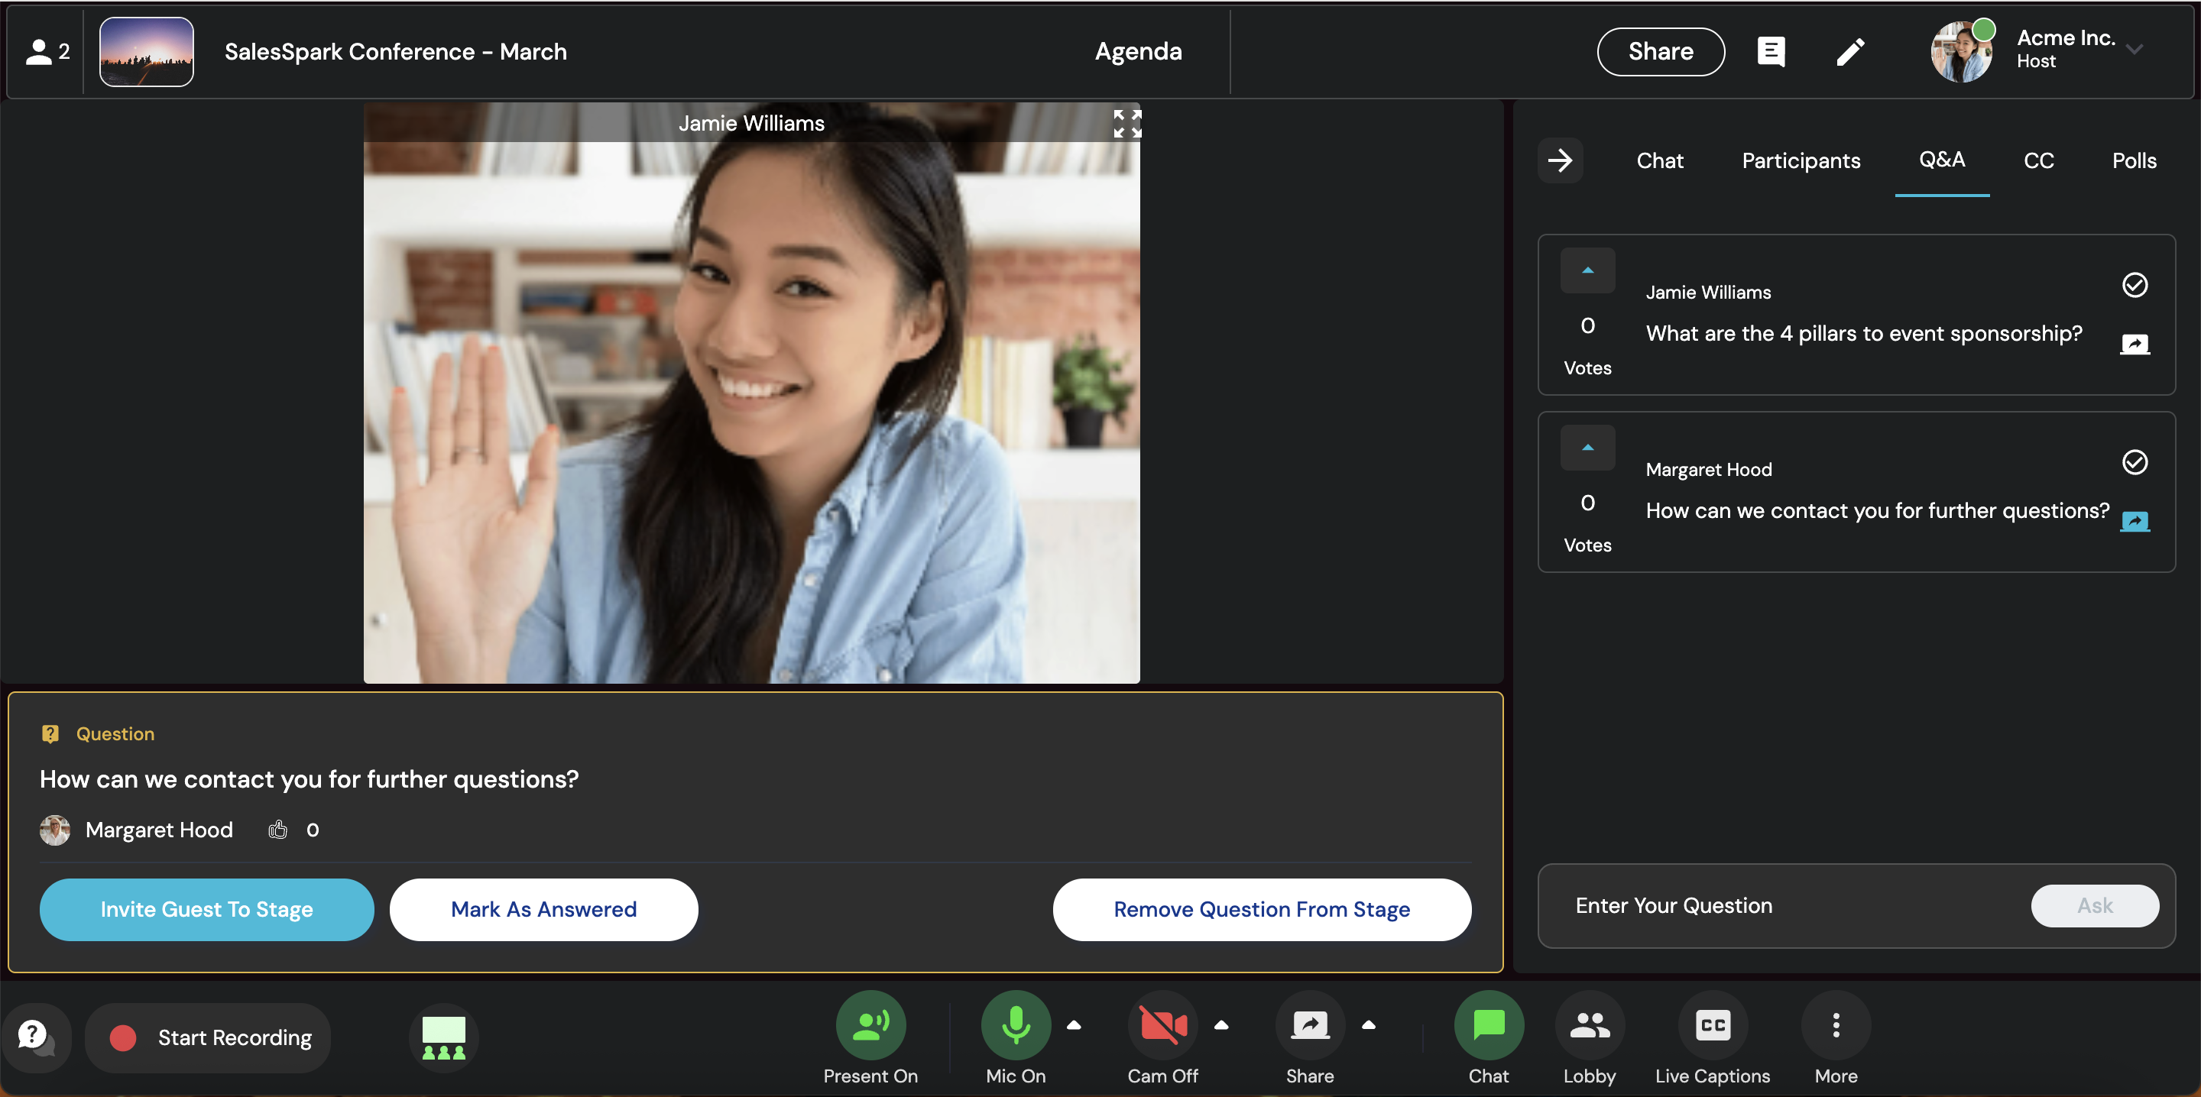The width and height of the screenshot is (2201, 1097).
Task: Open the Acme Inc. host account dropdown
Action: pos(2135,50)
